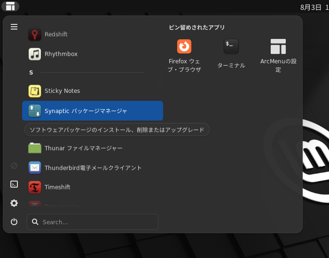Select Redshift label in app list
Image resolution: width=329 pixels, height=258 pixels.
tap(56, 34)
